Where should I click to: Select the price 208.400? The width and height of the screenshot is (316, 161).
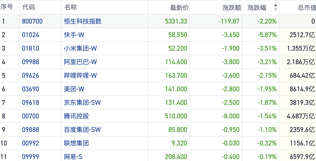point(176,157)
